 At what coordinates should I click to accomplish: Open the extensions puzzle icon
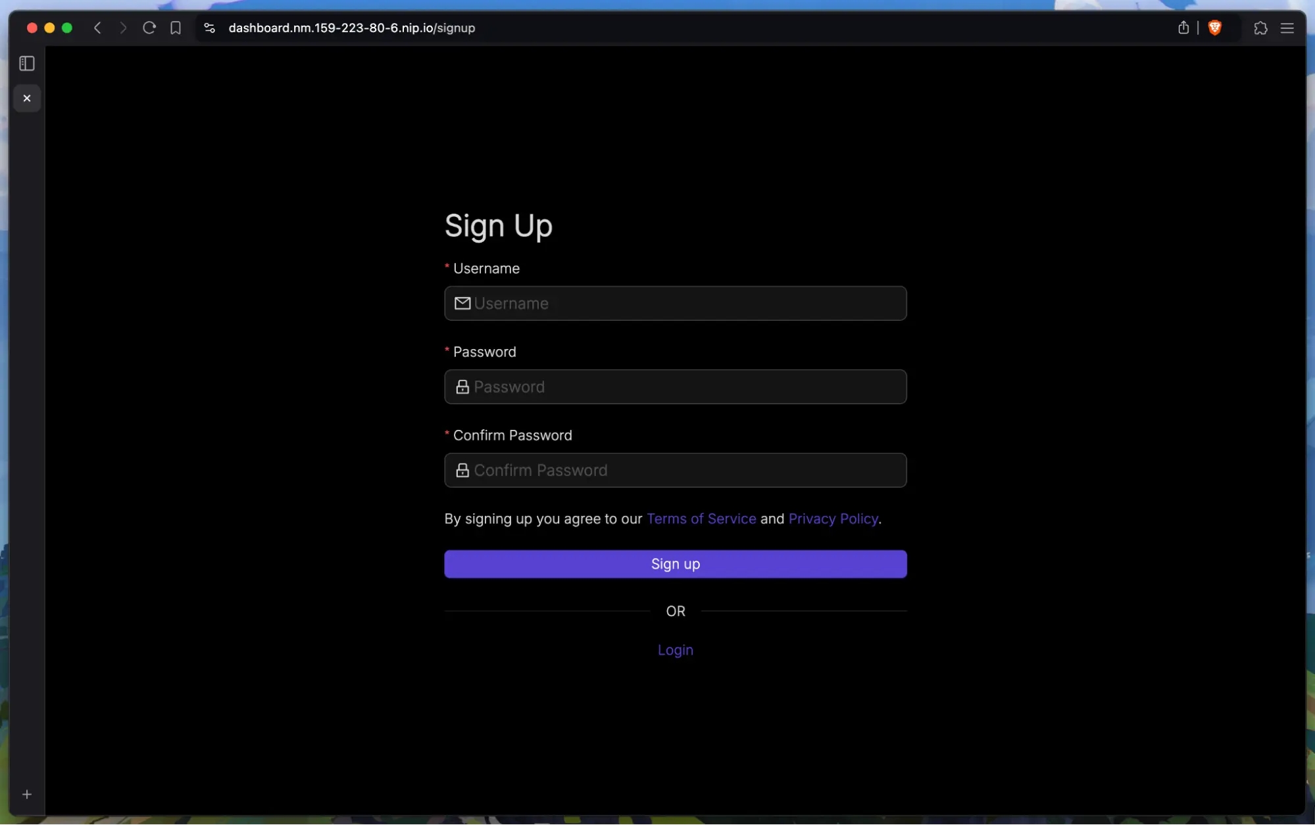[1260, 28]
